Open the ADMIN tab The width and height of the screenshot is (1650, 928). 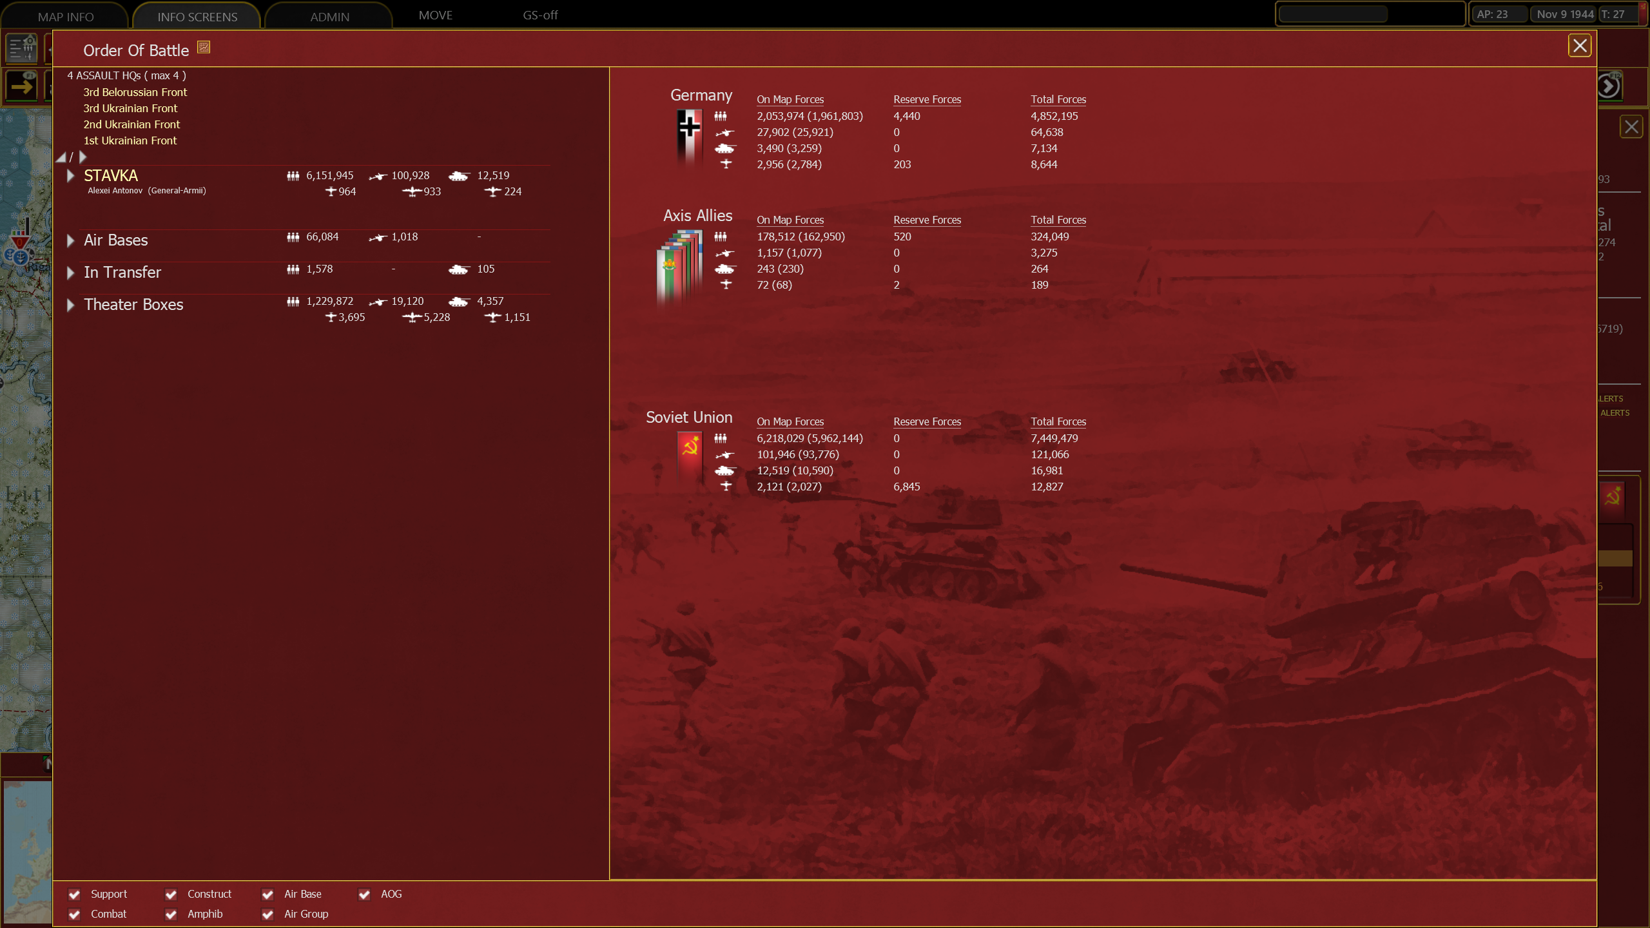(x=329, y=17)
